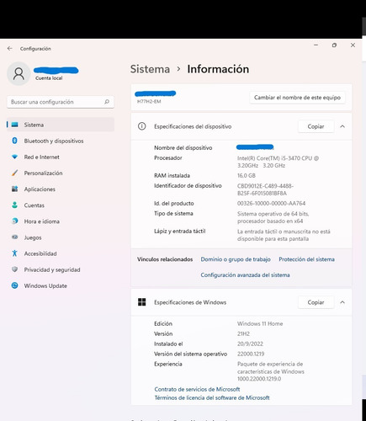
Task: Minimize the Configuración window
Action: 316,45
